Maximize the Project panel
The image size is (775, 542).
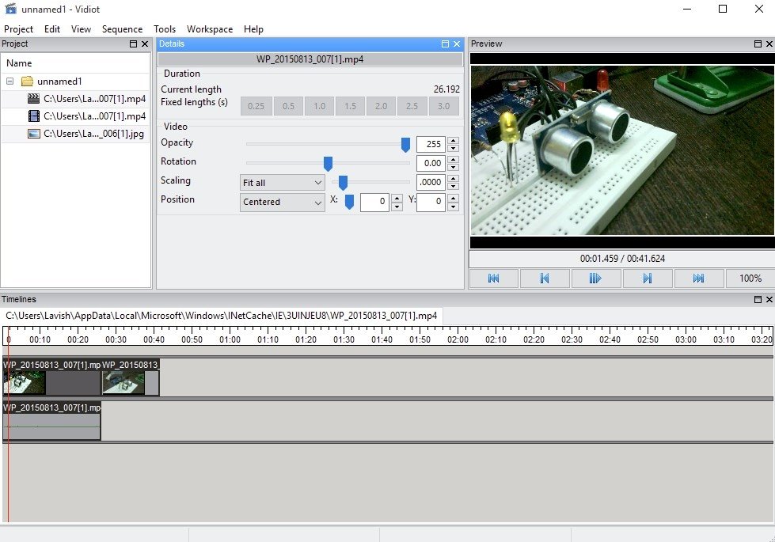coord(134,44)
